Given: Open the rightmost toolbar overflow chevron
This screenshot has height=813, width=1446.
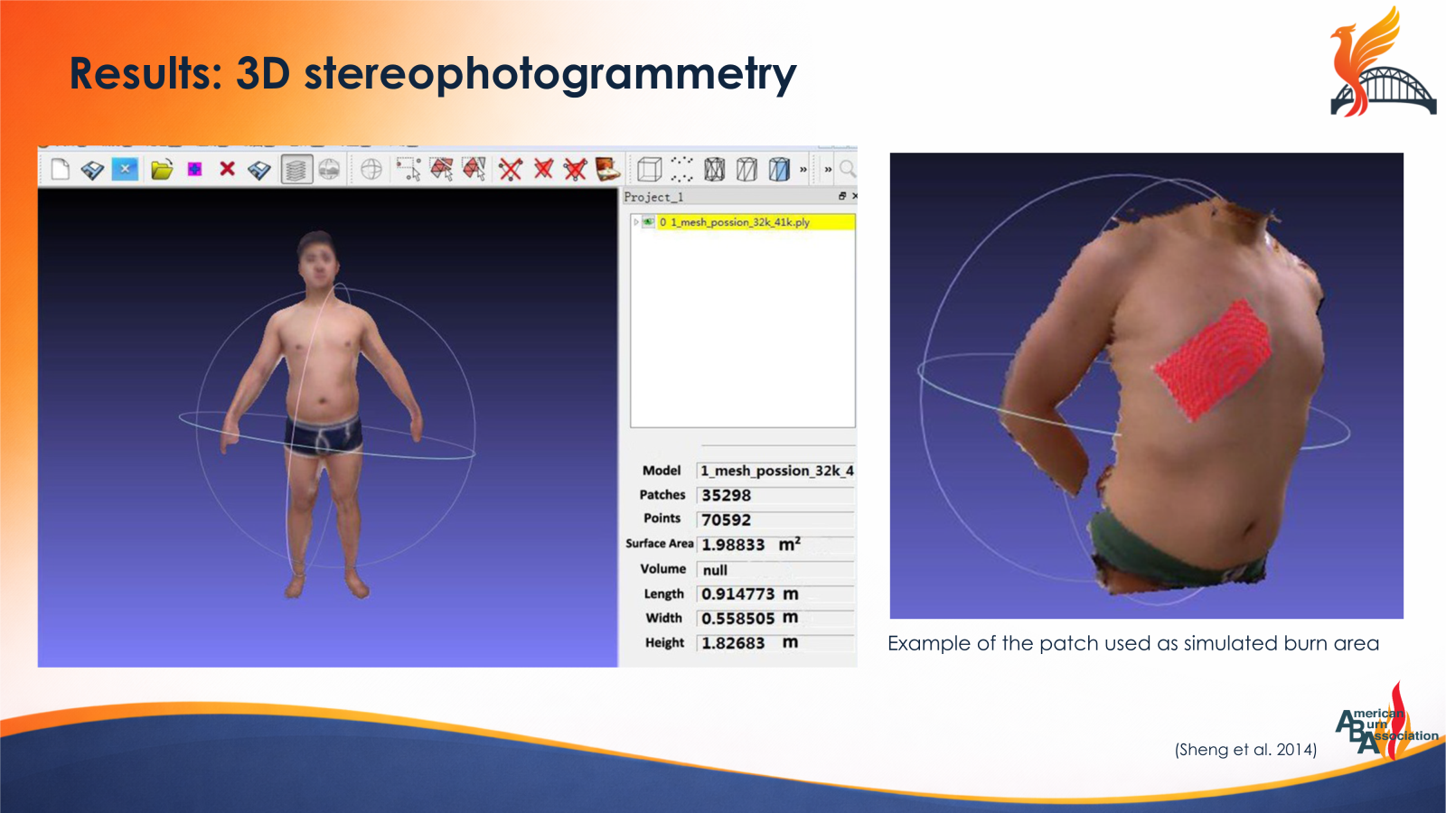Looking at the screenshot, I should 826,169.
